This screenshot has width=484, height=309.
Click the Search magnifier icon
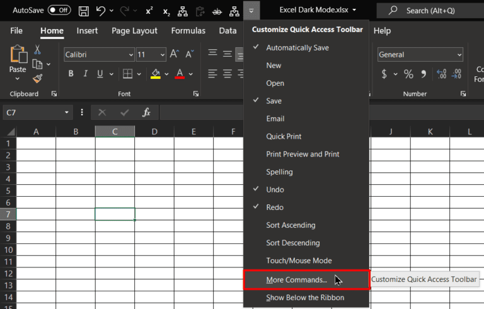click(393, 10)
